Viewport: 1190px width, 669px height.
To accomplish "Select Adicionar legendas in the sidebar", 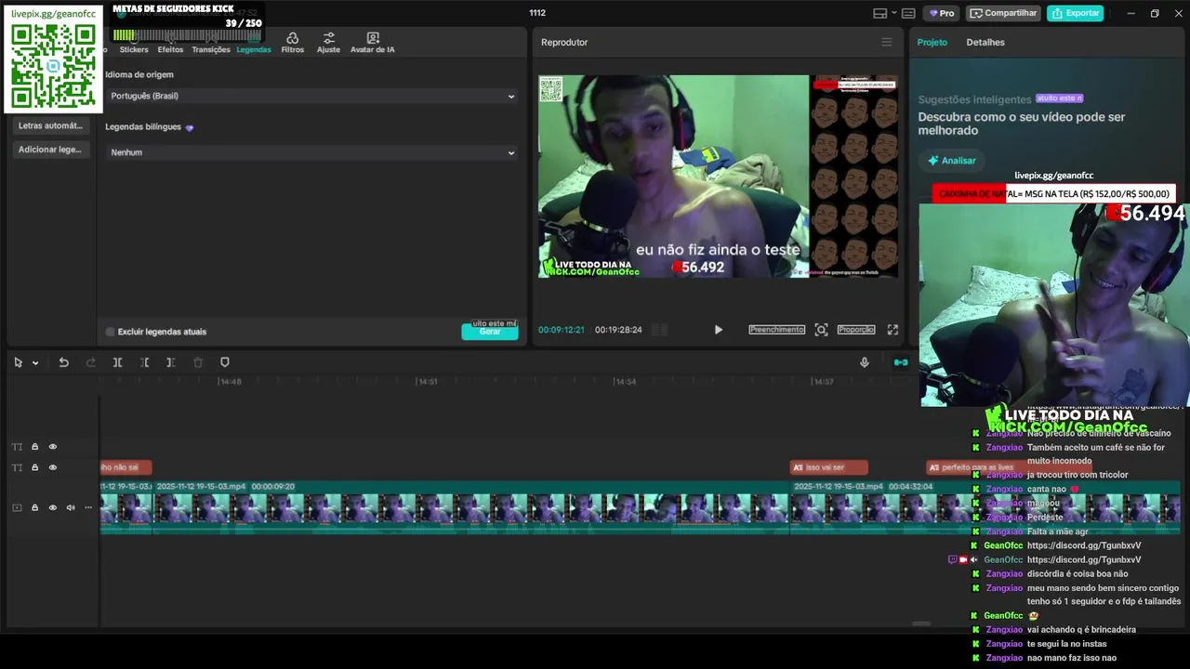I will coord(51,150).
